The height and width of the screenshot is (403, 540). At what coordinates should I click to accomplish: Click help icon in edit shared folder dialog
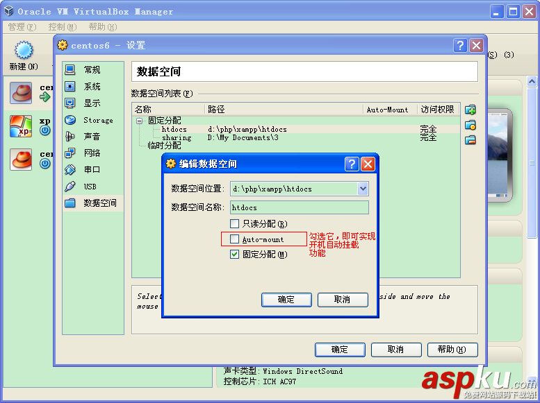352,164
